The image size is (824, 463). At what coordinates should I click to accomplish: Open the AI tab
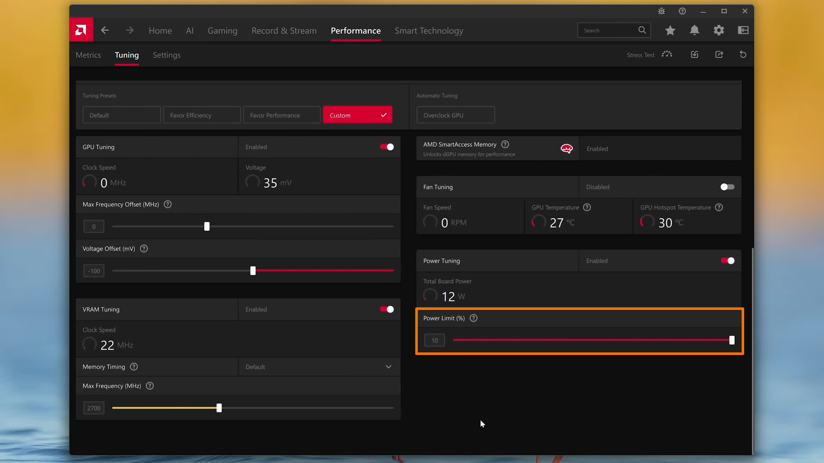(190, 31)
